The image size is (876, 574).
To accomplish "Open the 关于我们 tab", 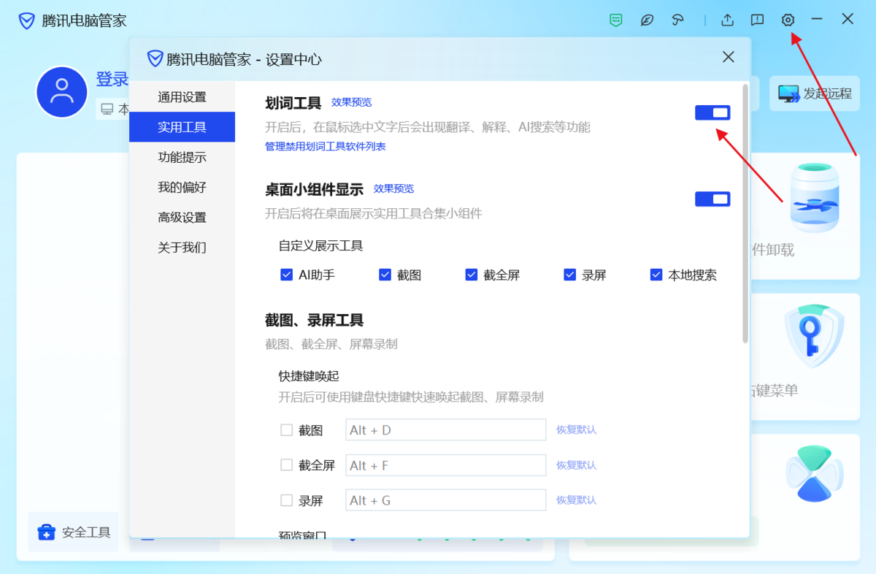I will point(182,247).
